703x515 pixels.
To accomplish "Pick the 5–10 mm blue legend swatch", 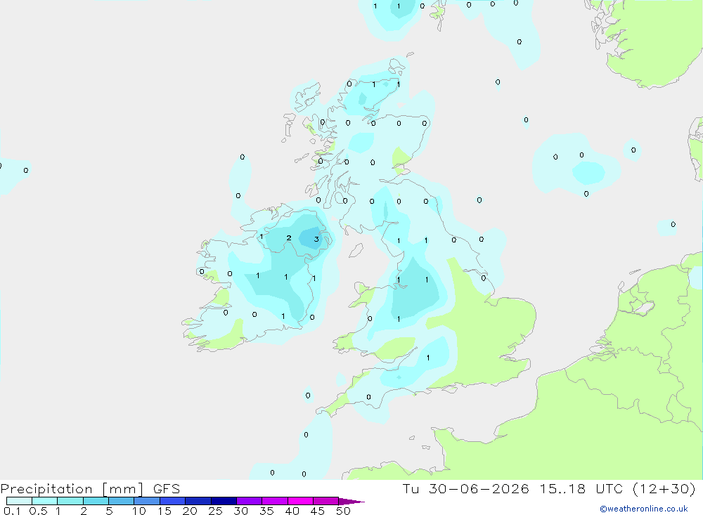I will click(121, 501).
